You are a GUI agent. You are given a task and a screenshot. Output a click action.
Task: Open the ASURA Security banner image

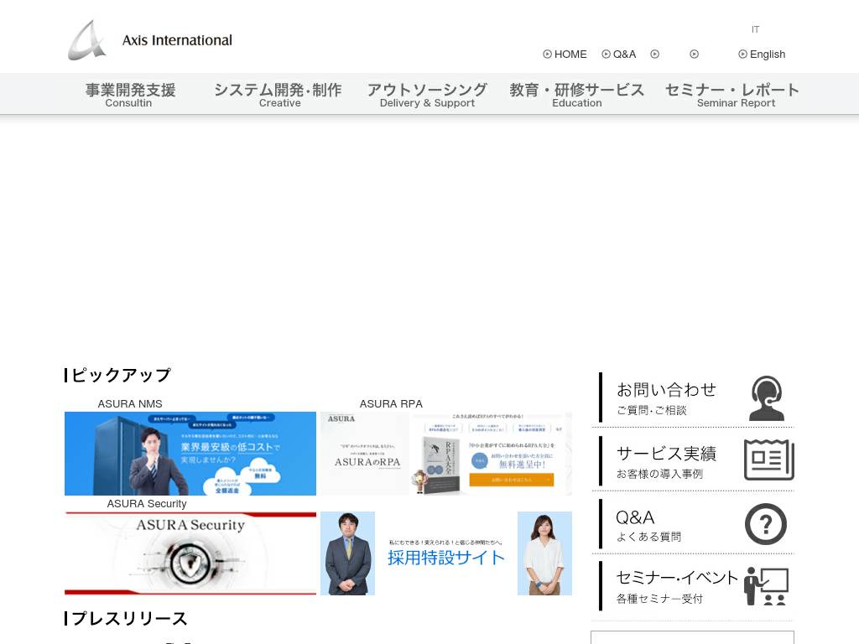pos(190,553)
